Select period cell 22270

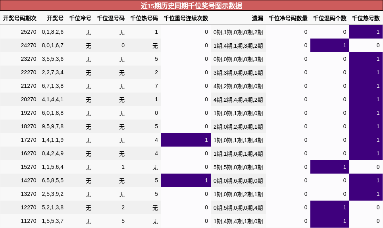tap(28, 73)
